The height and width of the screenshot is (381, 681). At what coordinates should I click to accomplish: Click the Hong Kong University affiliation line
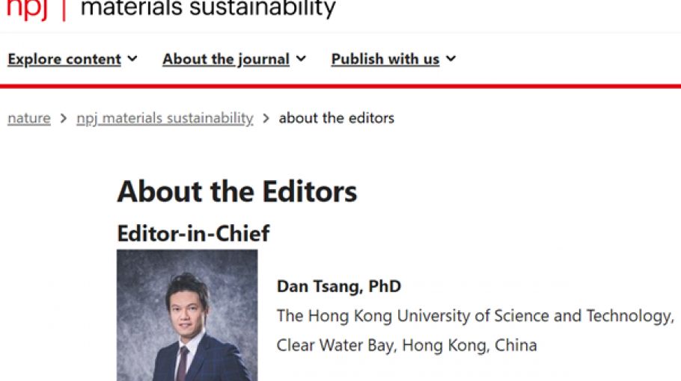pos(474,315)
